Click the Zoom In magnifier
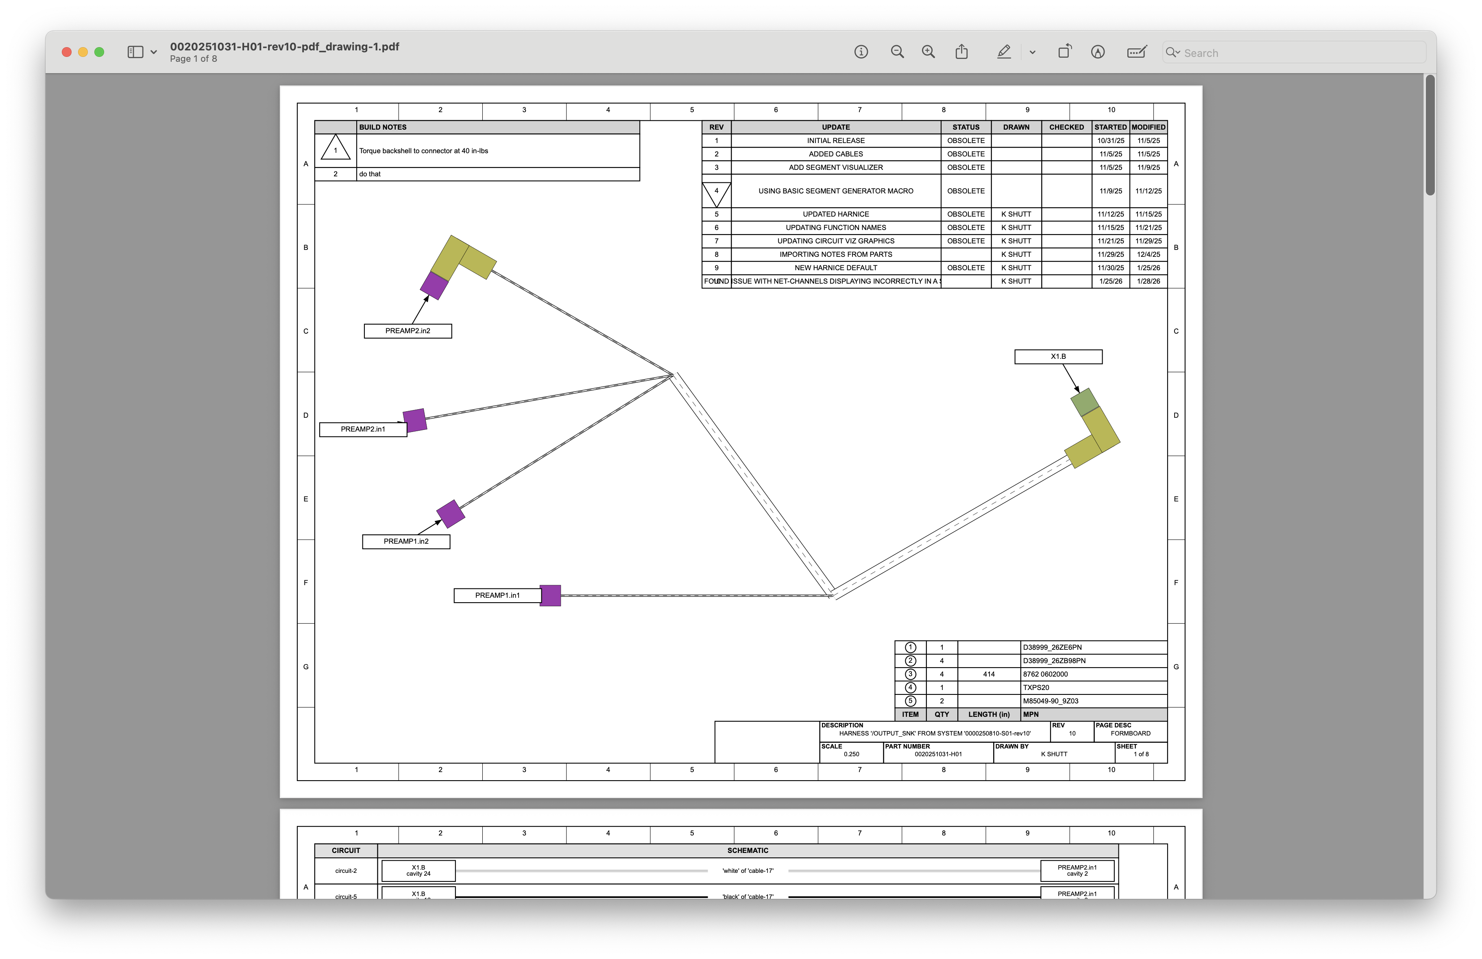 point(928,52)
